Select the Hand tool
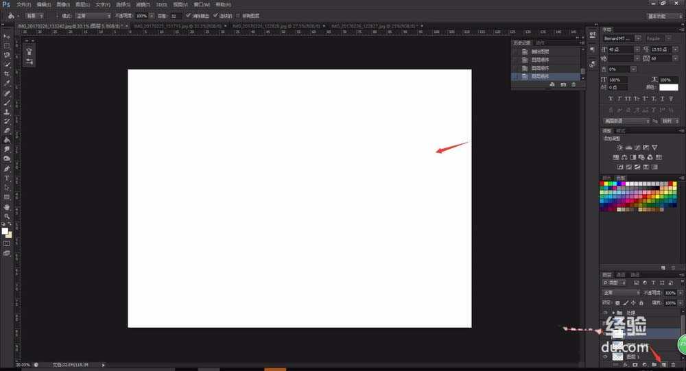 (7, 206)
